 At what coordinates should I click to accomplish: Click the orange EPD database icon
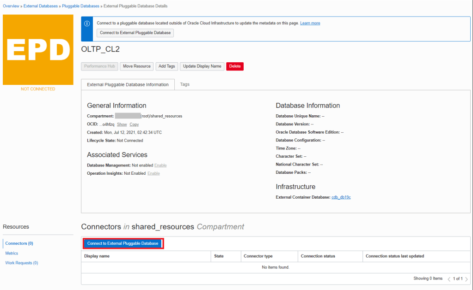[x=38, y=50]
